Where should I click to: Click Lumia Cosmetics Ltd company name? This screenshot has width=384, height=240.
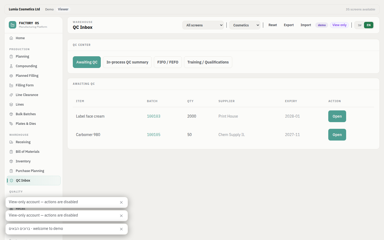point(24,9)
